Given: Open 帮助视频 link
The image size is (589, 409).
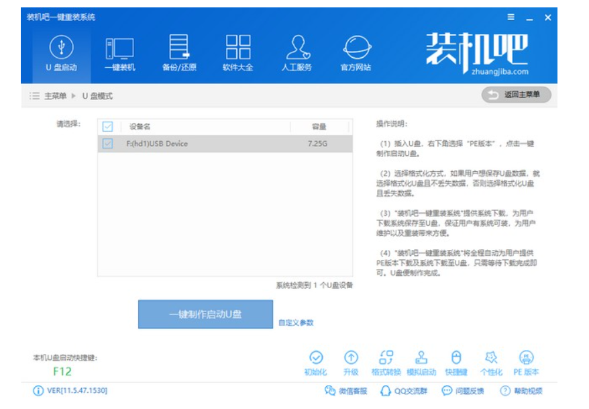Looking at the screenshot, I should pyautogui.click(x=521, y=391).
